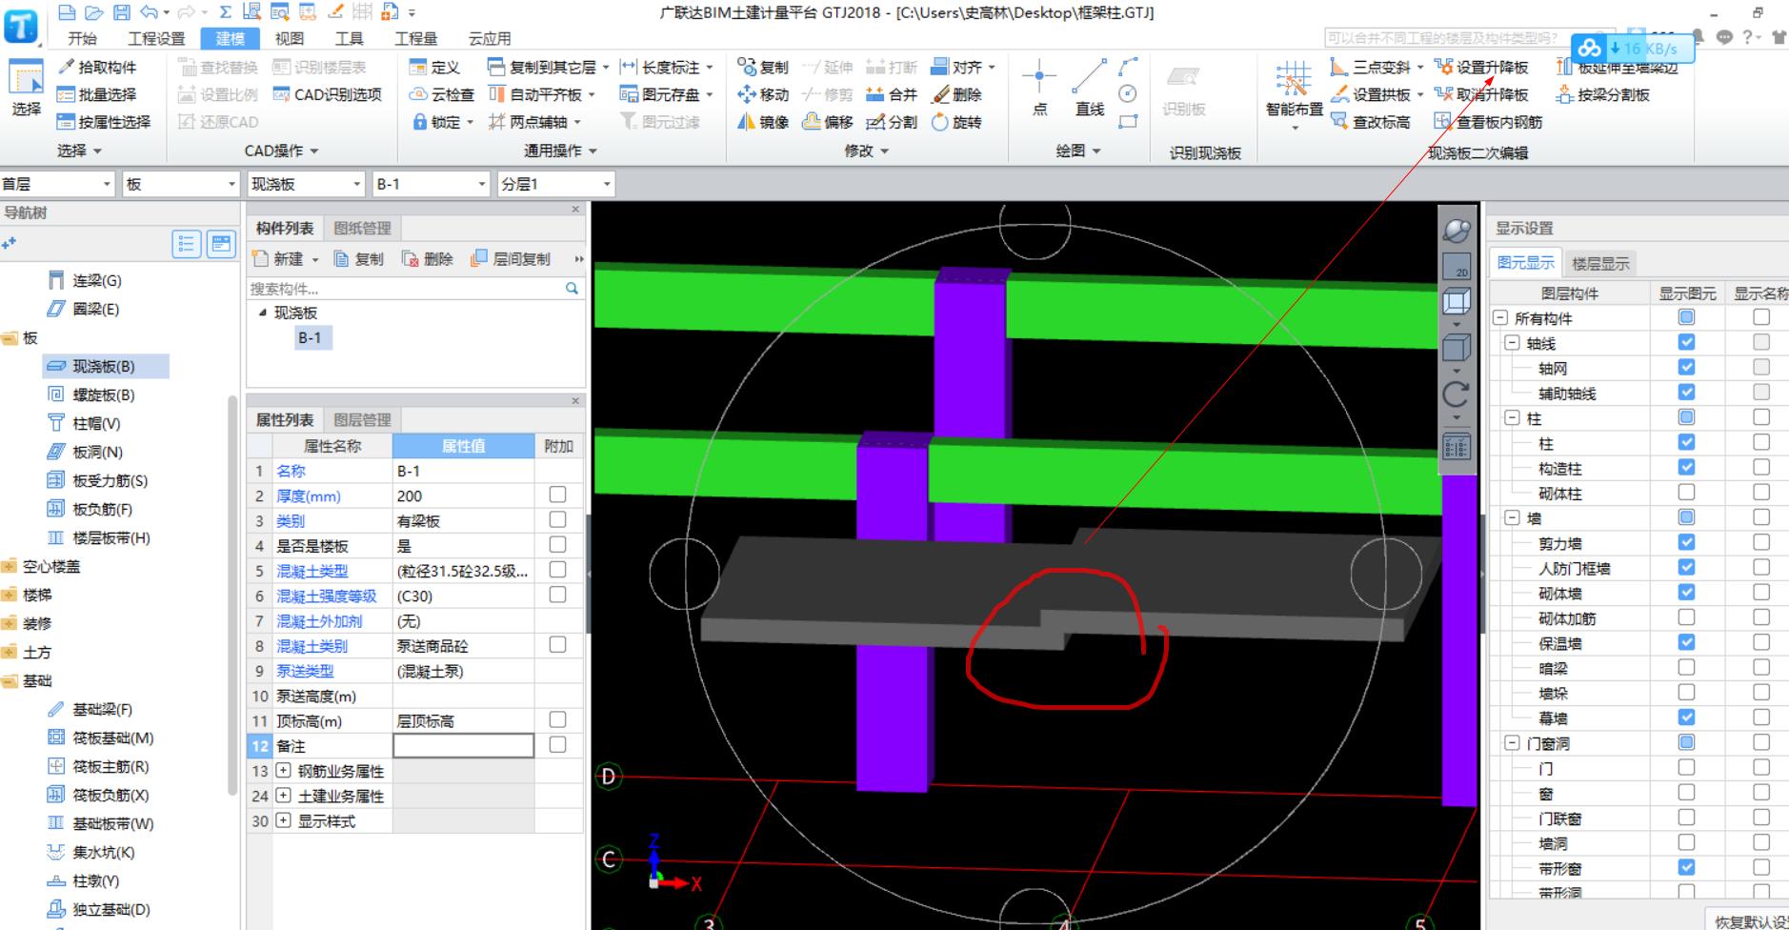Switch to 楼层显示 tab

(x=1600, y=263)
